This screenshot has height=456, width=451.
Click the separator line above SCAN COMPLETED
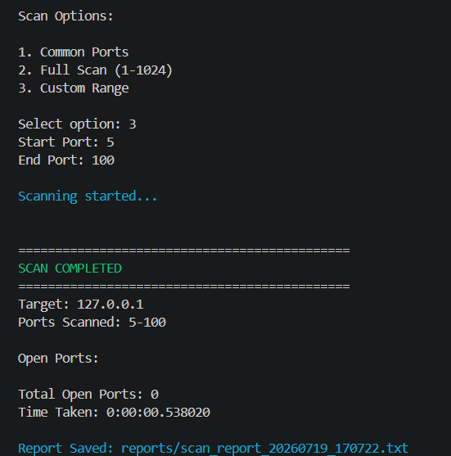click(184, 250)
